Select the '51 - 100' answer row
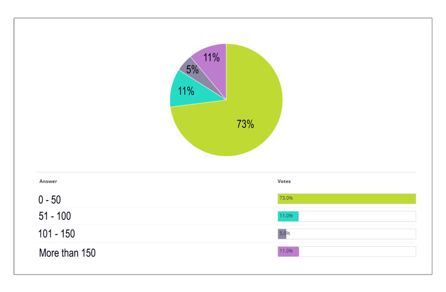Screen dimensions: 446x292 226,216
